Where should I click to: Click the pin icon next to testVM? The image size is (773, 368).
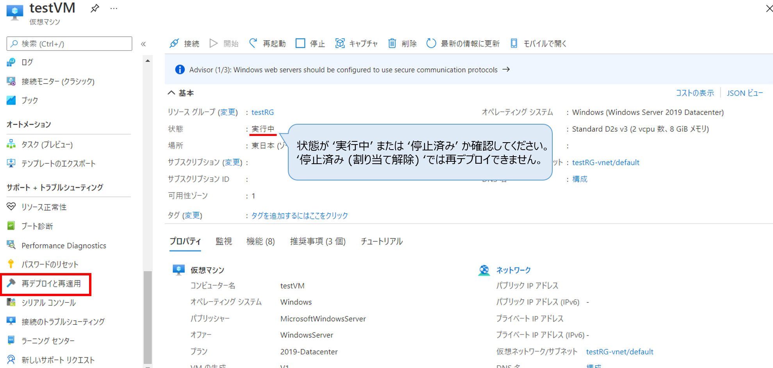tap(95, 8)
